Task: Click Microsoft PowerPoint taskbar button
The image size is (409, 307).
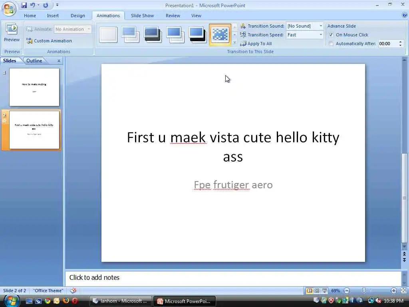Action: [x=185, y=301]
